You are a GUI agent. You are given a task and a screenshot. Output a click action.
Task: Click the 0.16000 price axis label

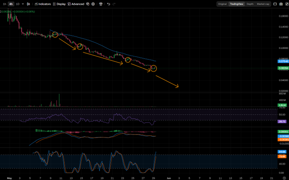coord(283,16)
